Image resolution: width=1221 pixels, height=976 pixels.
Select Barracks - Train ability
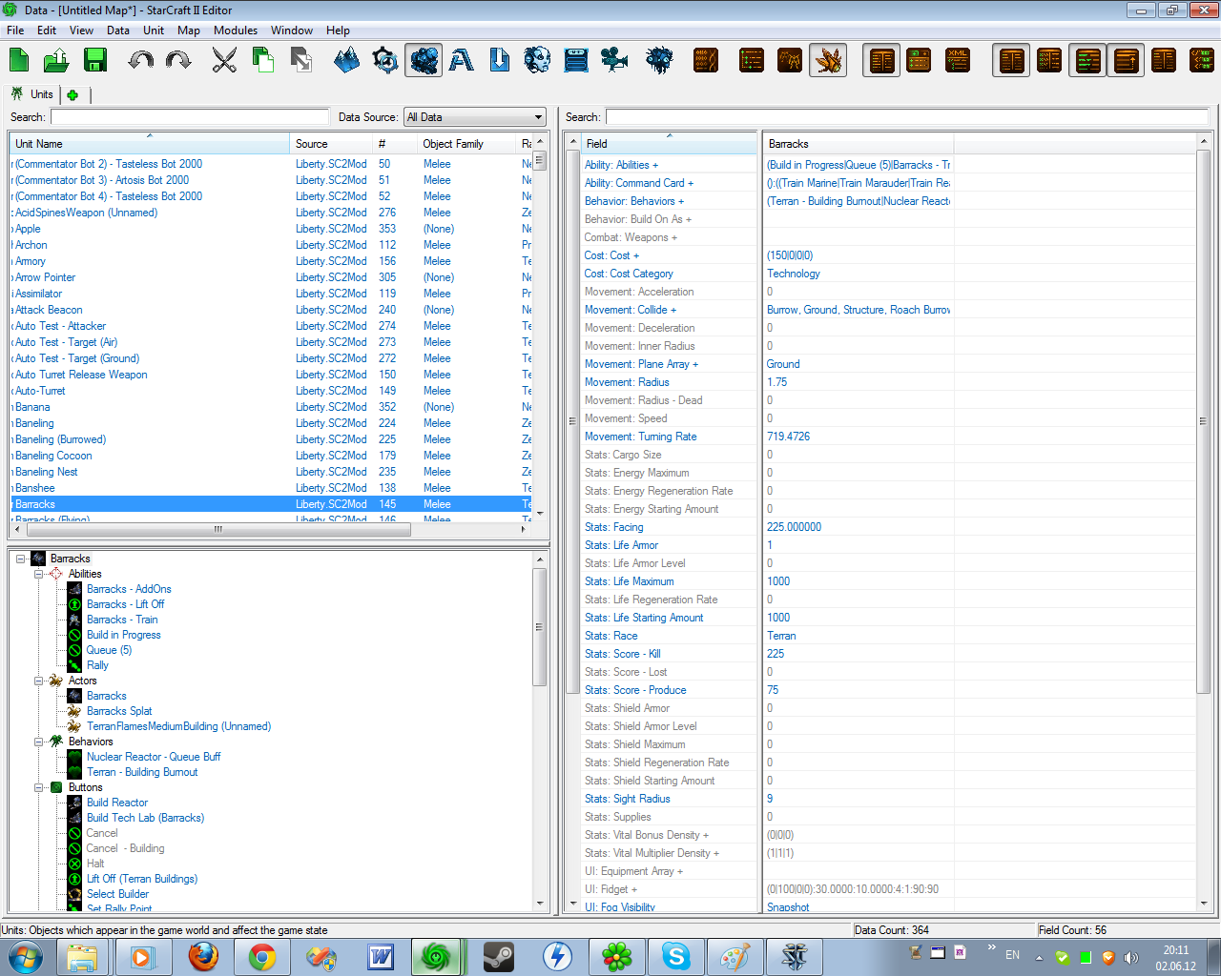122,620
